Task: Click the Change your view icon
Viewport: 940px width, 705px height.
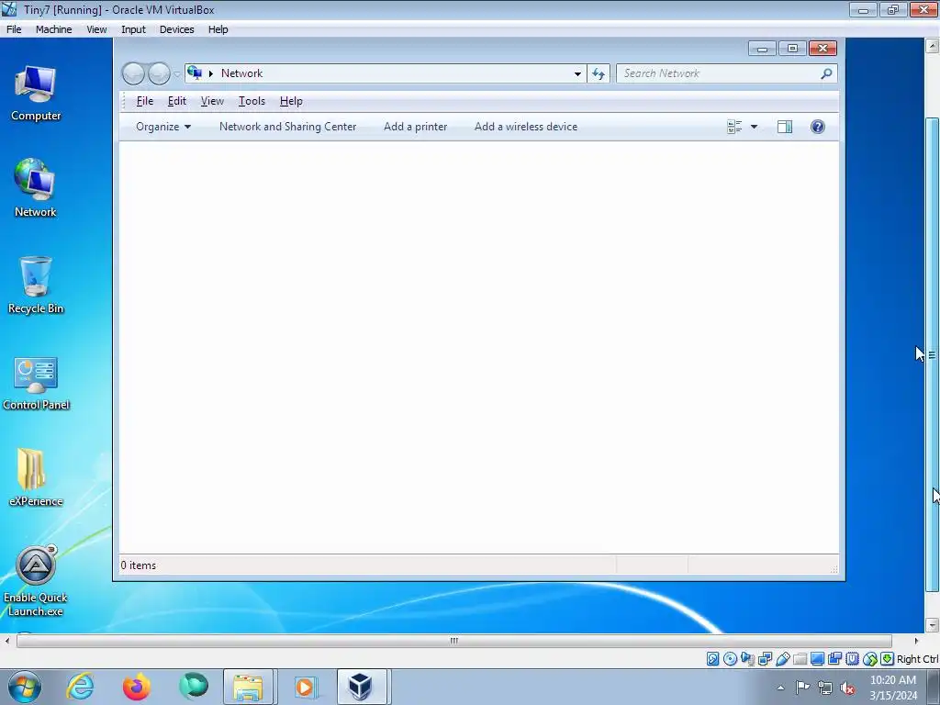Action: [x=734, y=127]
